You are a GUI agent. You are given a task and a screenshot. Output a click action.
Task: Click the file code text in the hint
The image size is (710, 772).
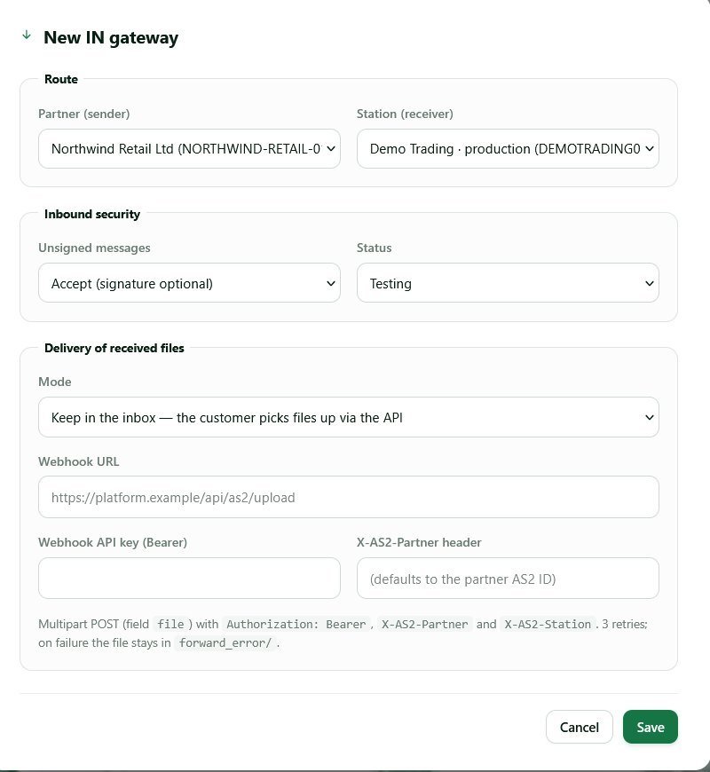coord(170,624)
